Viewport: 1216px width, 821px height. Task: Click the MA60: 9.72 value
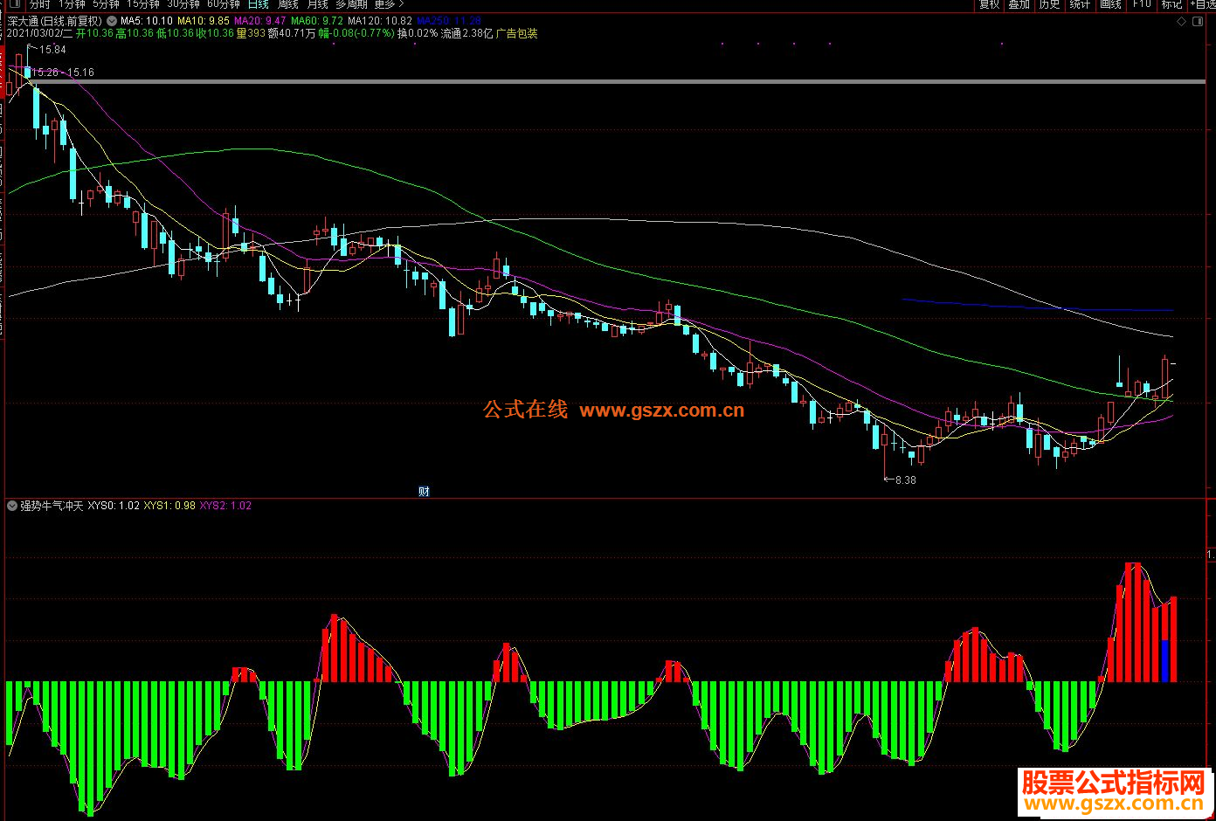(x=316, y=20)
